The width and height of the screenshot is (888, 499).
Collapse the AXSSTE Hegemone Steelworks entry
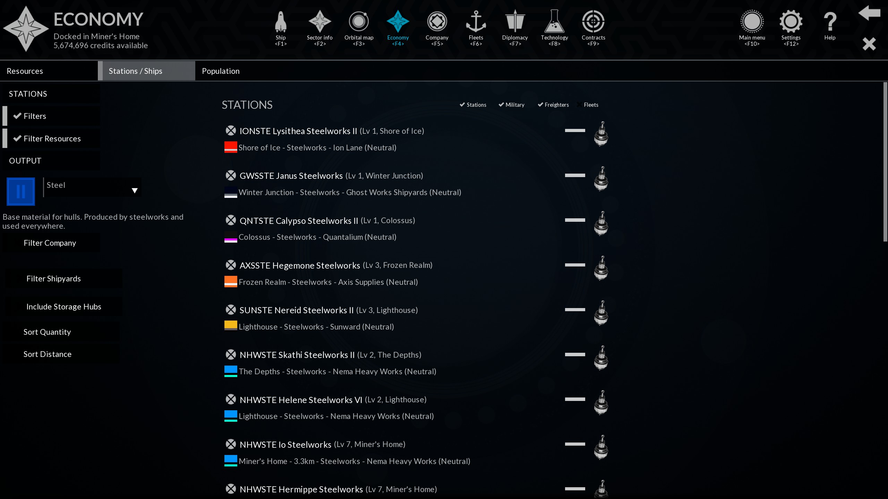coord(575,265)
